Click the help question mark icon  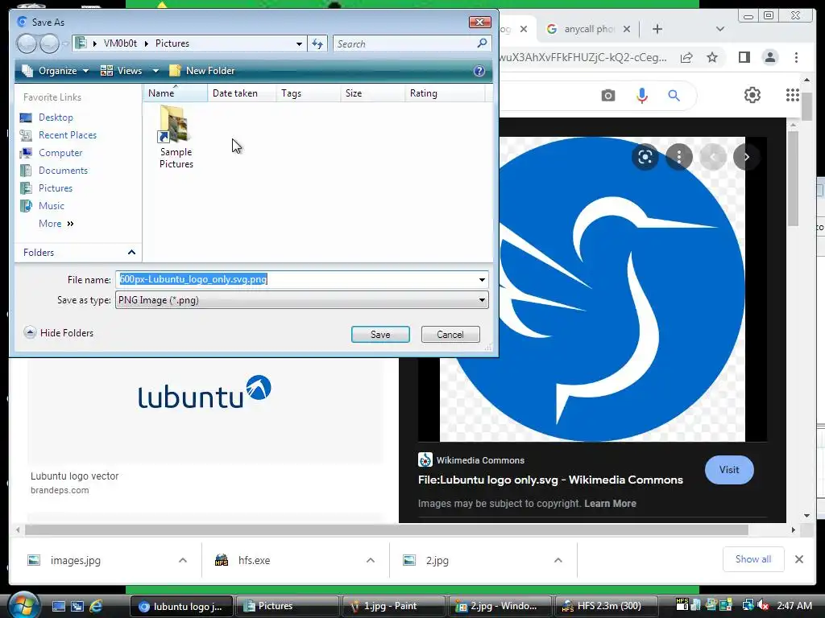point(479,71)
